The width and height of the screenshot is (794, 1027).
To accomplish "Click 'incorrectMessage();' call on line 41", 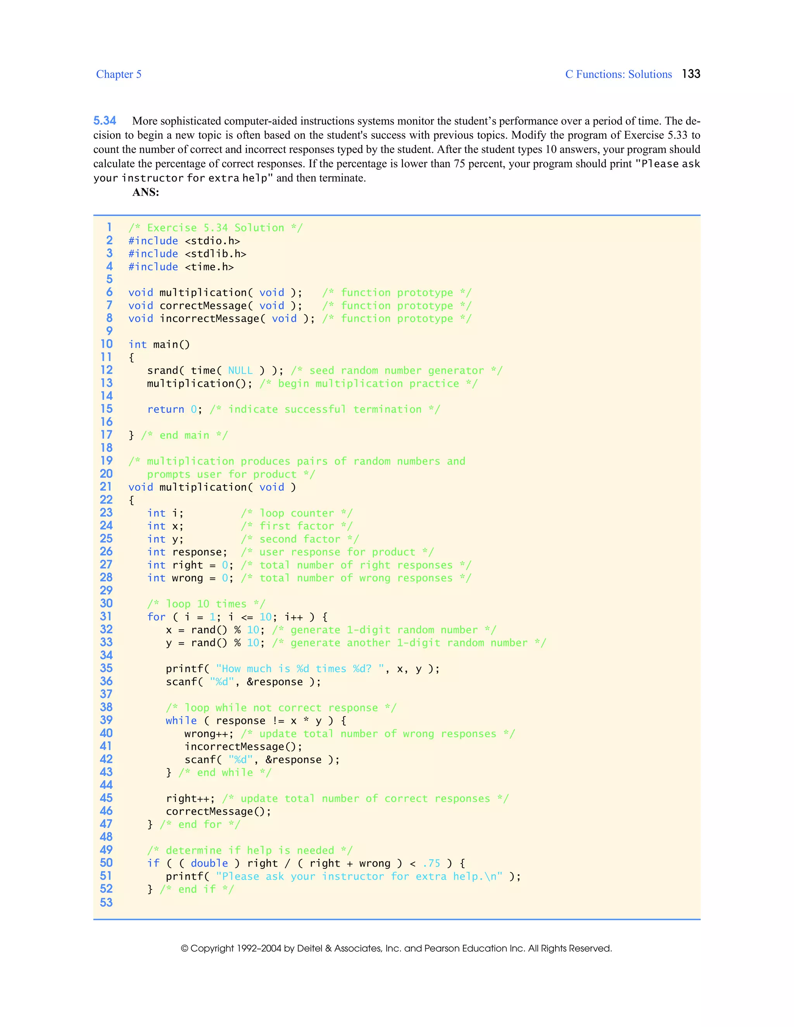I will 243,747.
